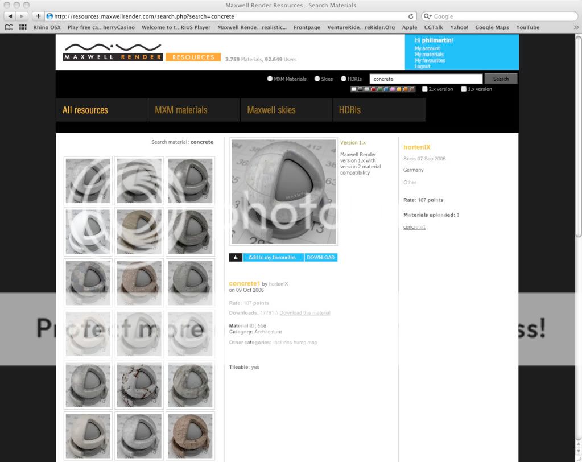582x462 pixels.
Task: Open the YouTube bookmark
Action: tap(527, 27)
